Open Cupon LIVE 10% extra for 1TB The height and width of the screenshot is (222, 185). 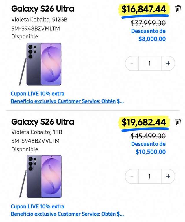pyautogui.click(x=38, y=207)
